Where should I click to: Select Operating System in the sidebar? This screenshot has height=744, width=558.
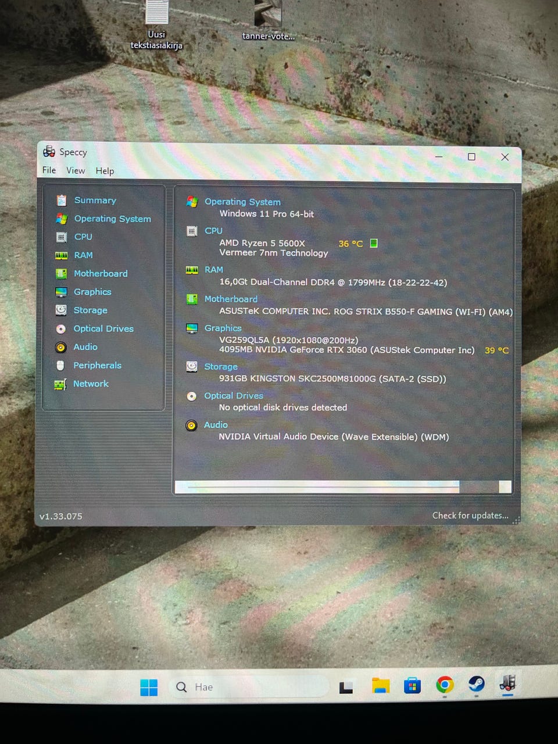point(112,219)
